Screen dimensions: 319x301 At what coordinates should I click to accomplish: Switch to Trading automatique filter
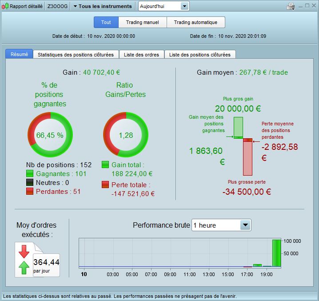[196, 22]
